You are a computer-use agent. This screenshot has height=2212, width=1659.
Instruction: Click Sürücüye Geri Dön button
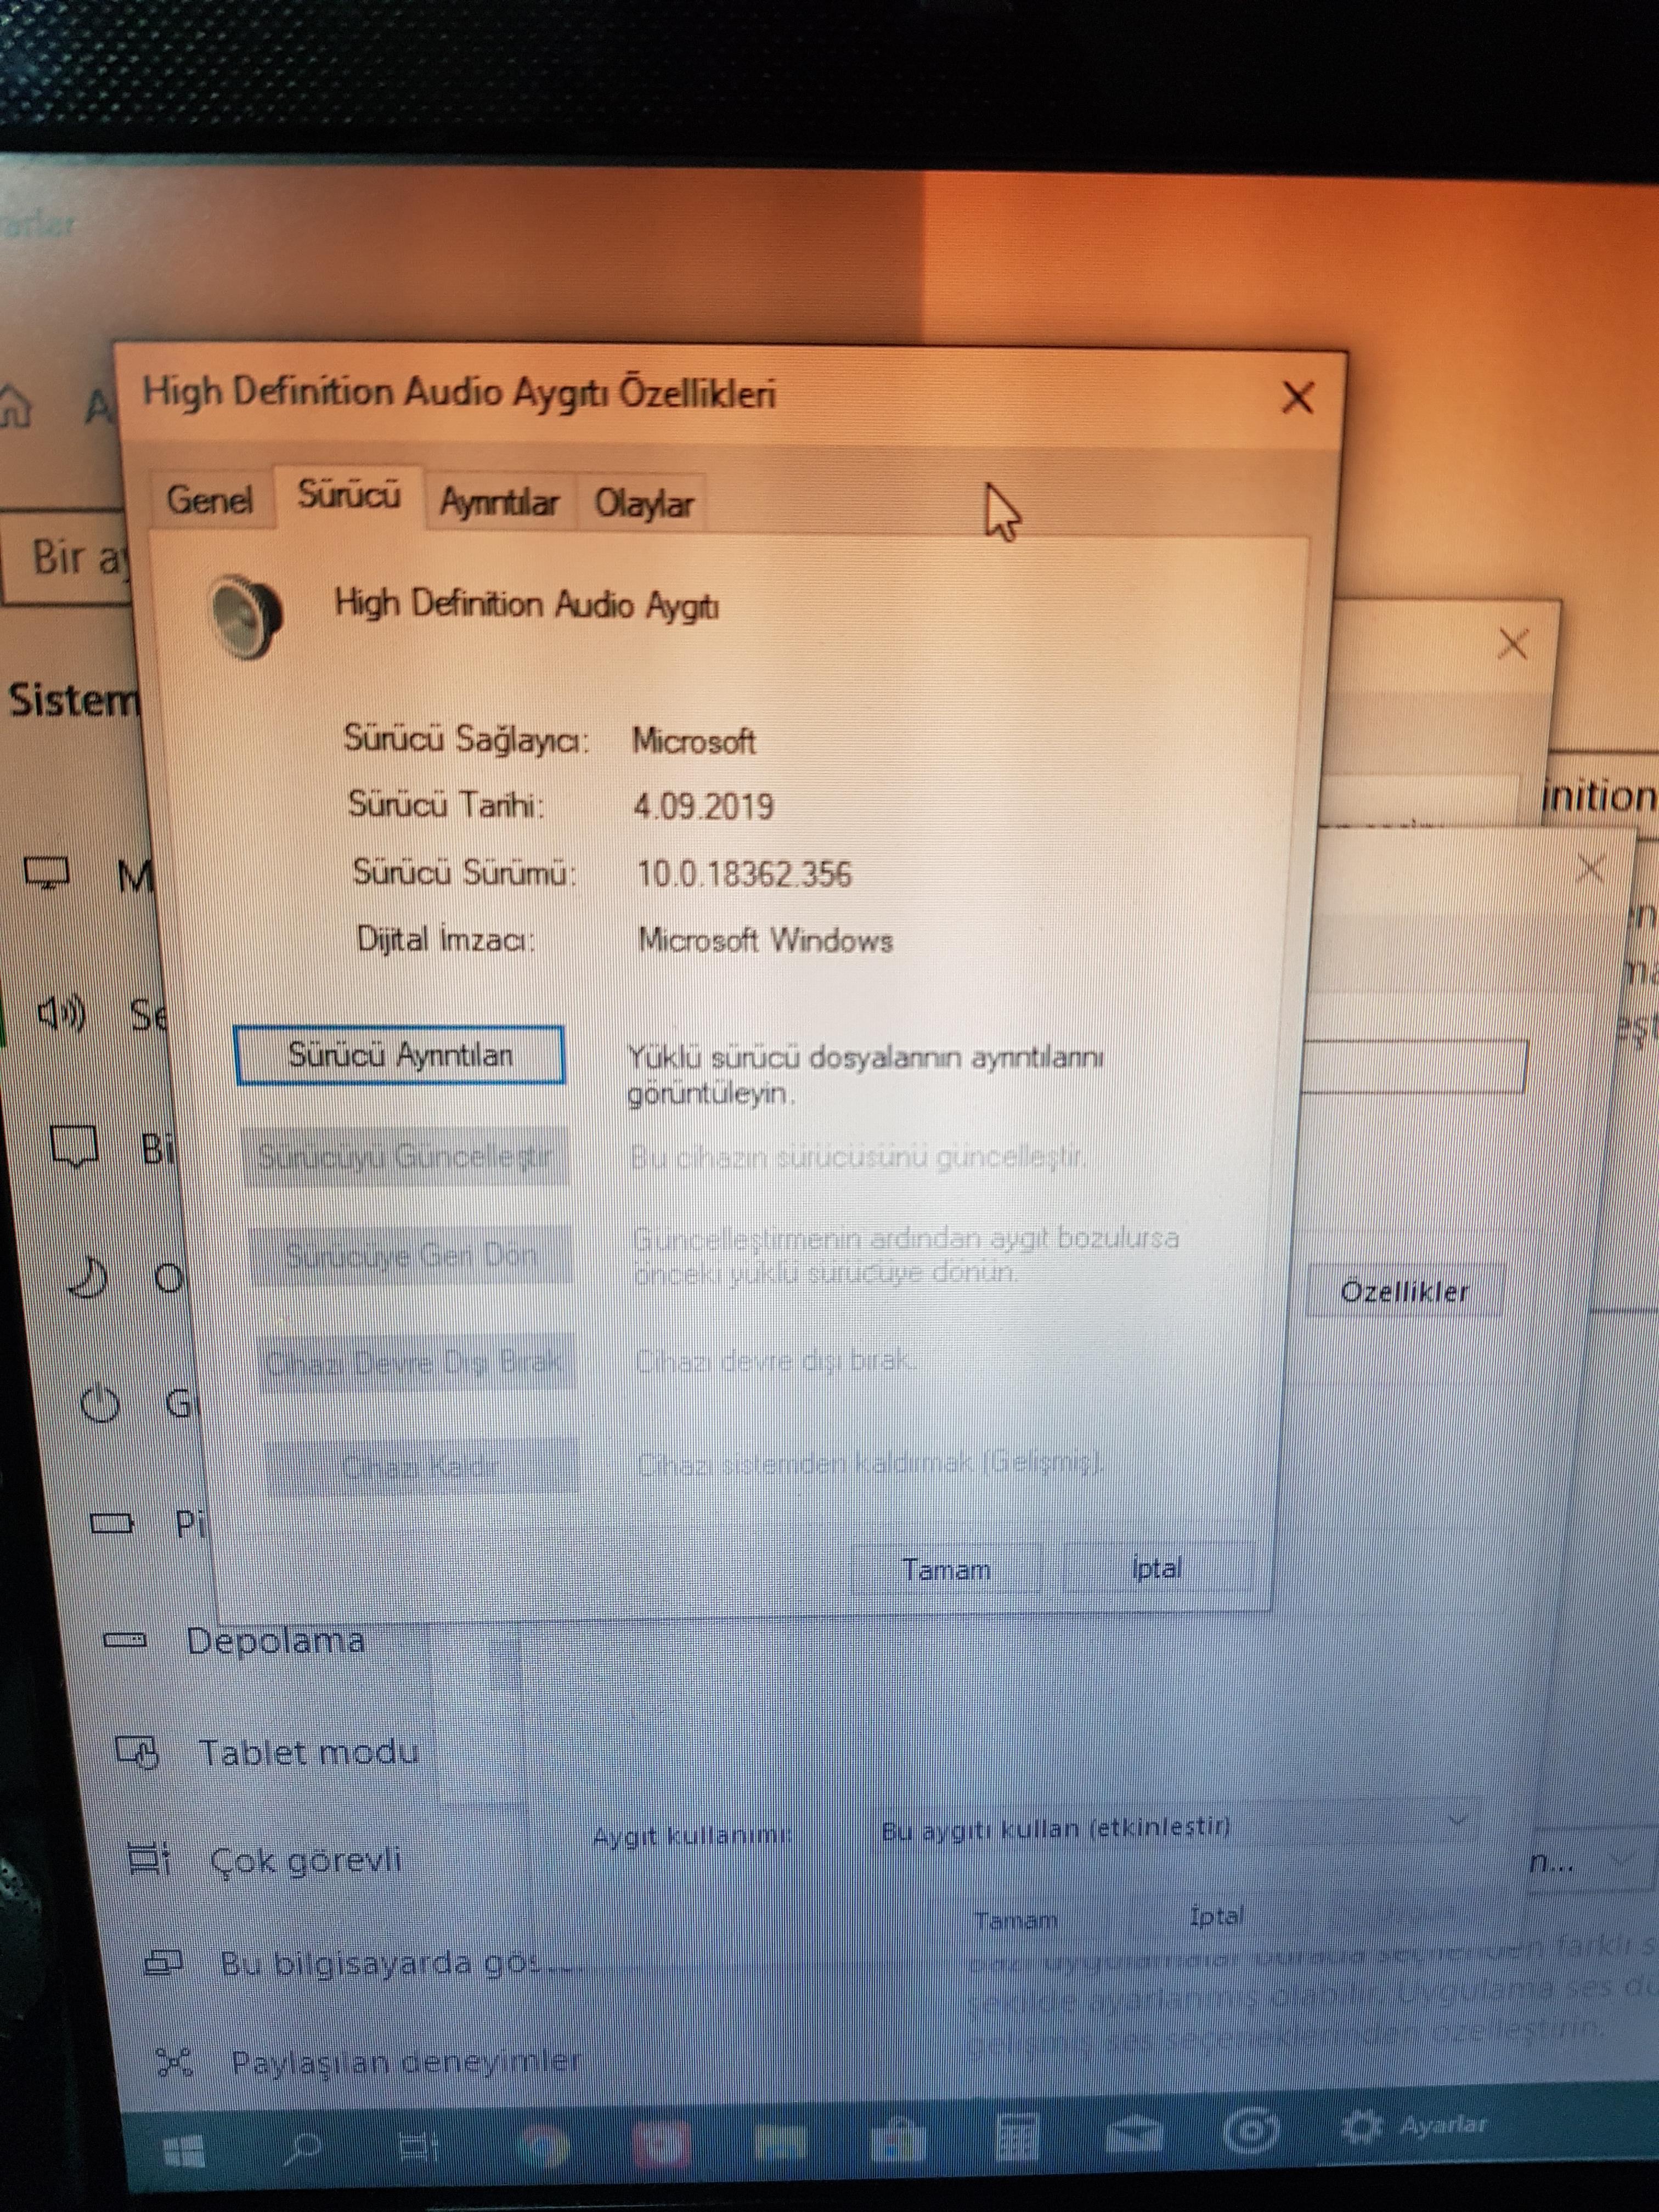411,1254
